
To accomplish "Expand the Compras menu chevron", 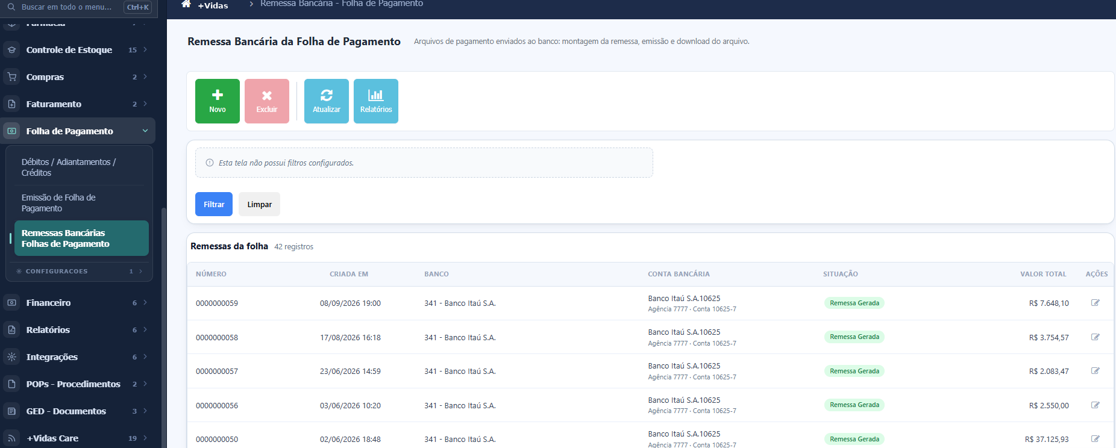I will (145, 76).
